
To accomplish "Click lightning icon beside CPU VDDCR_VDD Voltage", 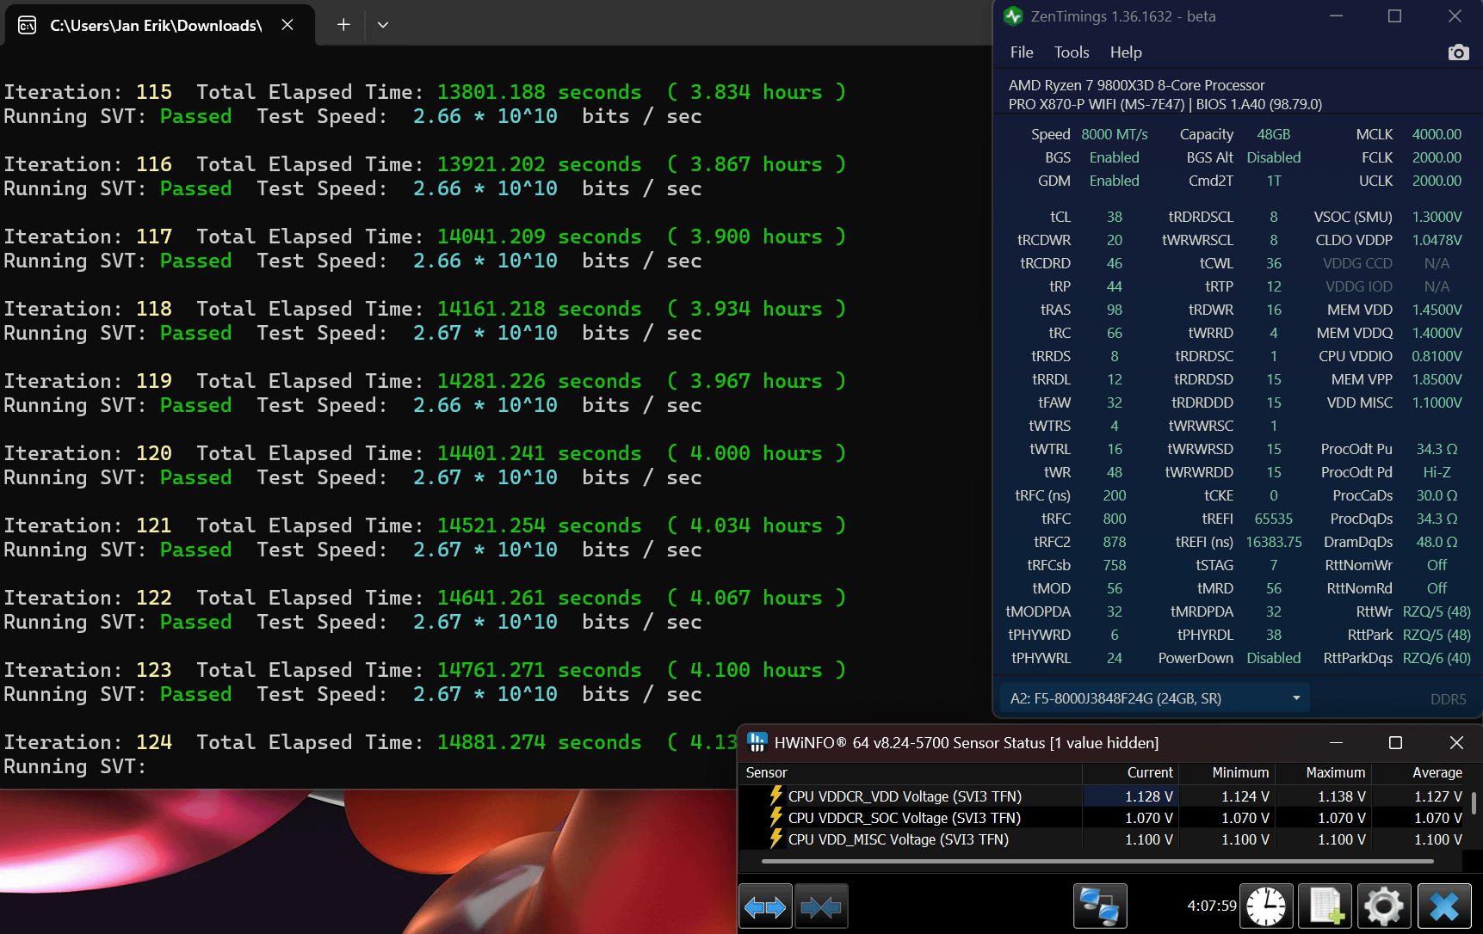I will 775,796.
